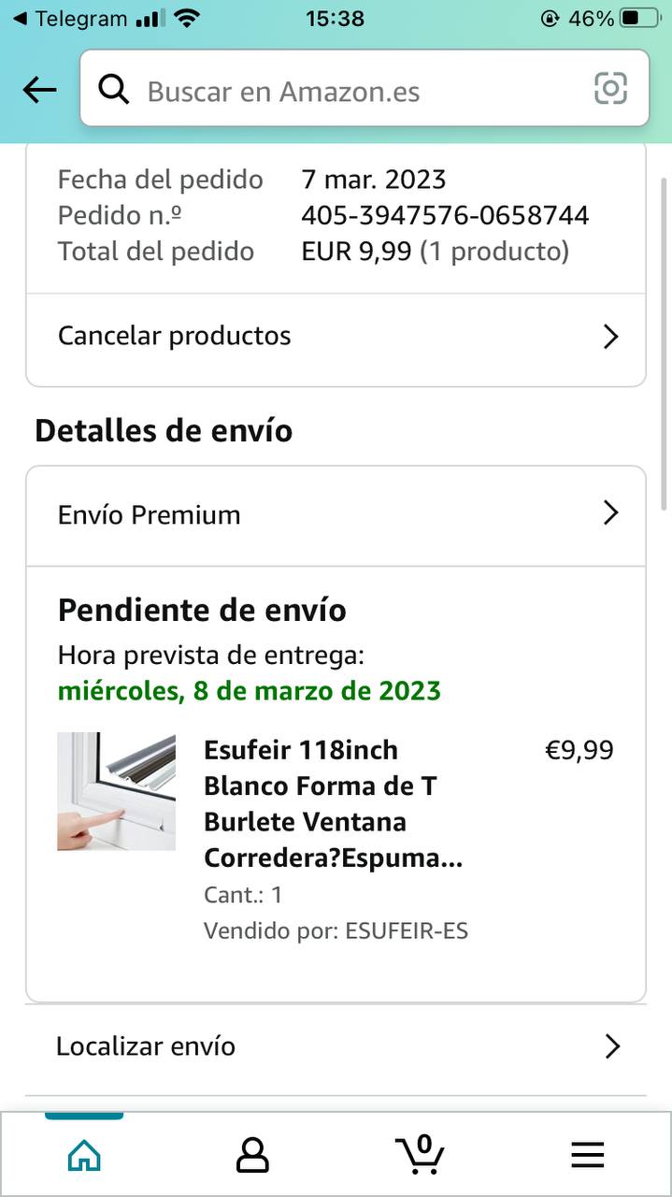Tap the order number 405-3947576-0658744
The width and height of the screenshot is (672, 1197).
tap(445, 215)
